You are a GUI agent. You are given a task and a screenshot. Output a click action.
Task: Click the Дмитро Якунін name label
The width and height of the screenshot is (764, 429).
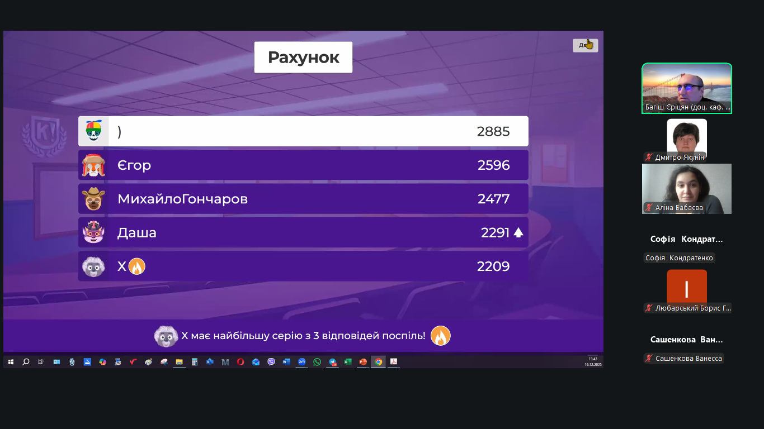click(x=680, y=158)
